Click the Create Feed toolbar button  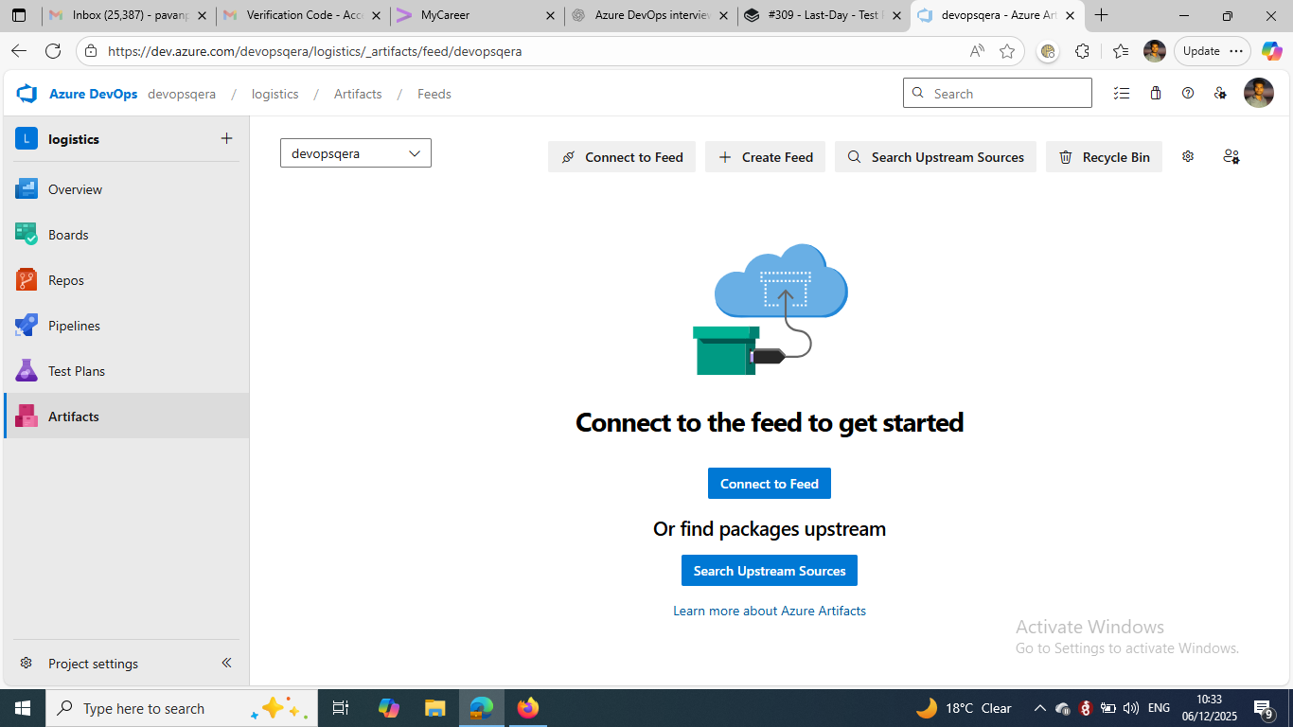click(x=765, y=157)
